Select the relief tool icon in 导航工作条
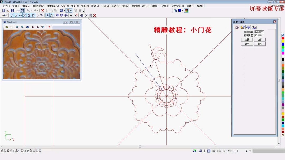Viewport: 285px width, 160px height. pos(249,28)
